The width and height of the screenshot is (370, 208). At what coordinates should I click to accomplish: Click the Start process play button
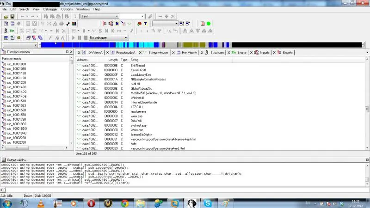pos(73,37)
